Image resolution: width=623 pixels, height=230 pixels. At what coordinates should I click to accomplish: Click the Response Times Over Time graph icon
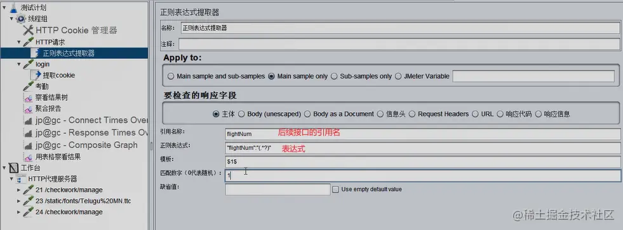click(x=28, y=133)
